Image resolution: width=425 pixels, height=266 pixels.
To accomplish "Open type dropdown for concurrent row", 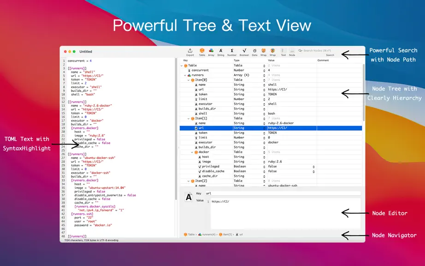I will coord(264,71).
